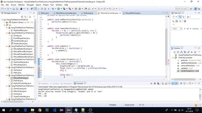Open the Window menu

click(x=59, y=5)
